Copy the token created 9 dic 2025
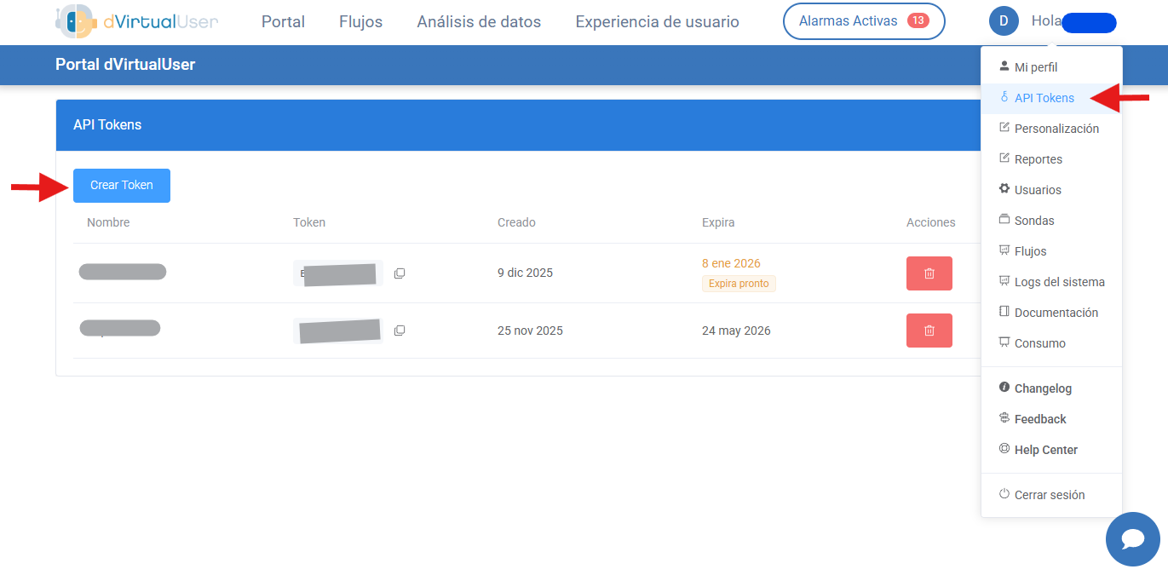The width and height of the screenshot is (1168, 575). coord(400,273)
